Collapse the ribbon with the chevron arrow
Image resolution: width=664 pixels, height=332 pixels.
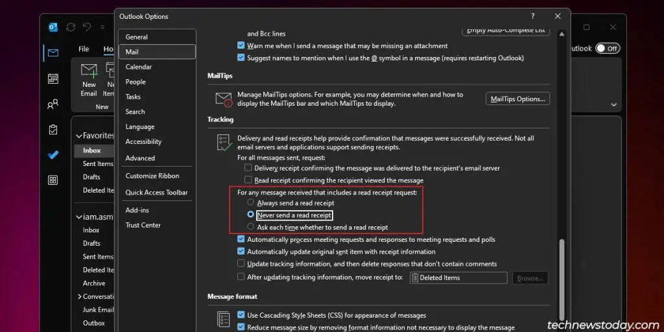(613, 104)
